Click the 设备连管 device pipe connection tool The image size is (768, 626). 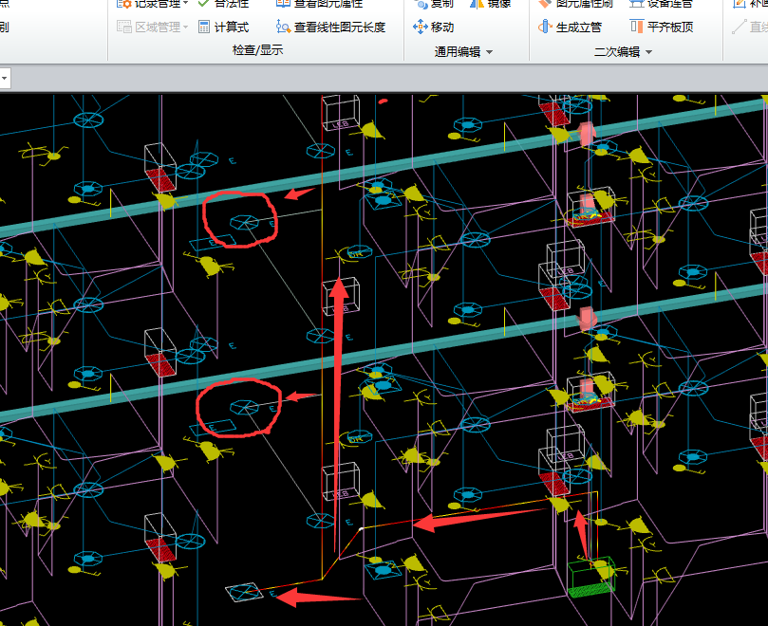tap(662, 4)
